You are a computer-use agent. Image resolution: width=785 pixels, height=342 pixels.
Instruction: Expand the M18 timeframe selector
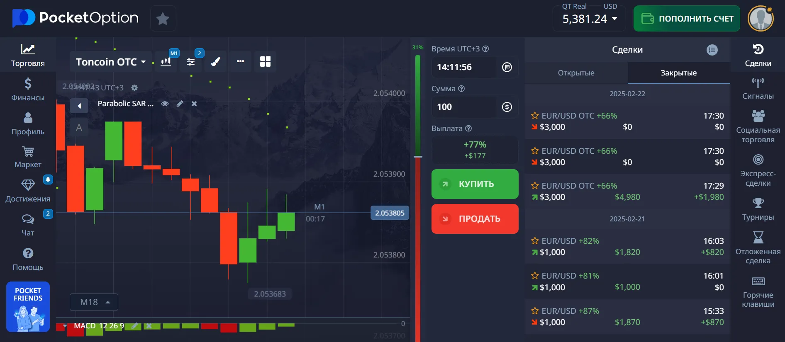[x=94, y=302]
